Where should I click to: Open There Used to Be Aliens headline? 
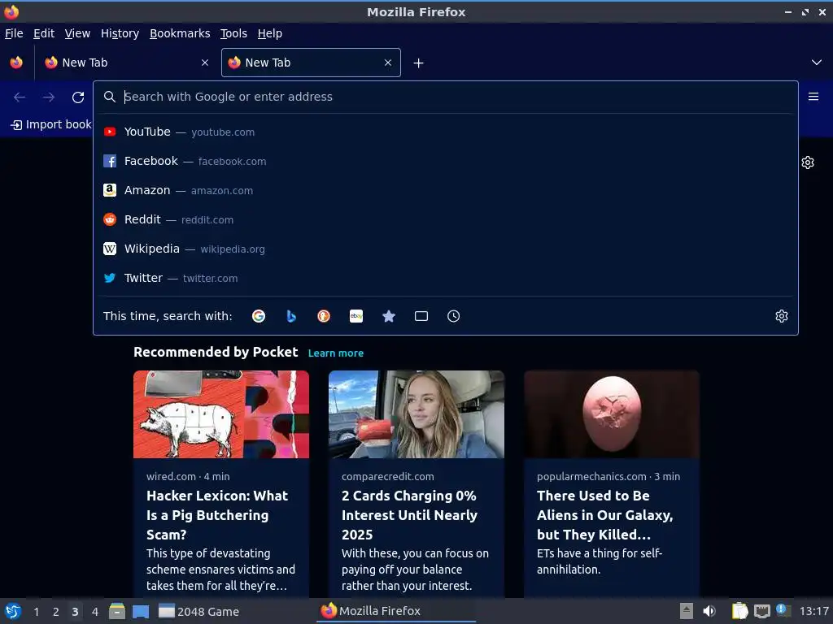(x=605, y=515)
